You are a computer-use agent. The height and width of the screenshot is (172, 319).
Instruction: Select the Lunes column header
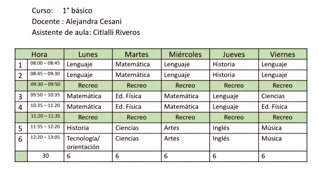(x=88, y=54)
